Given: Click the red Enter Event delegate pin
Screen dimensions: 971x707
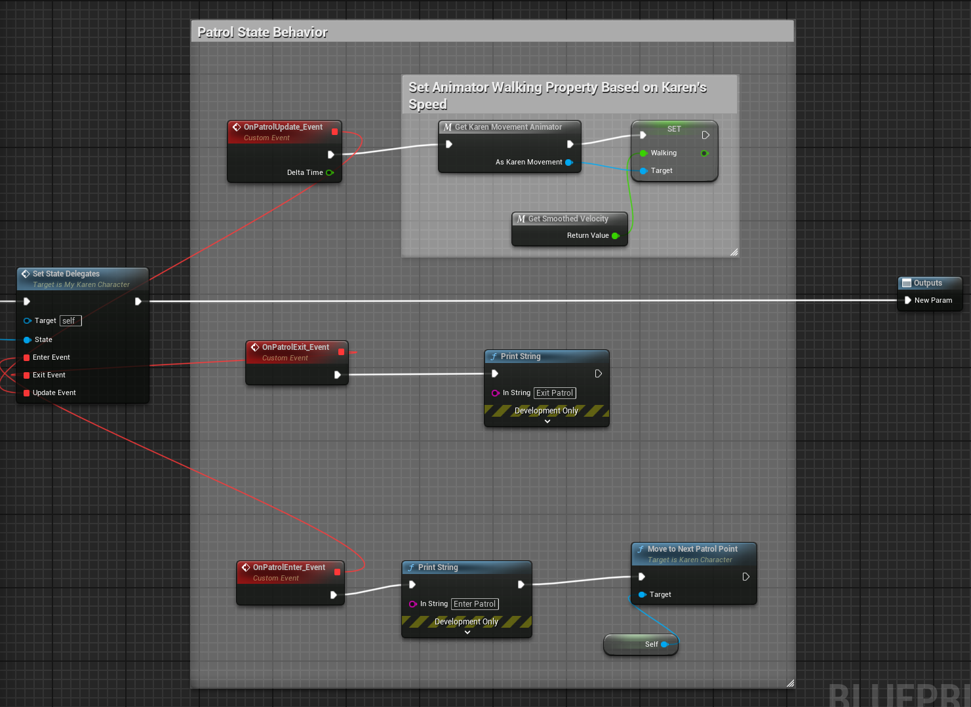Looking at the screenshot, I should pos(26,357).
